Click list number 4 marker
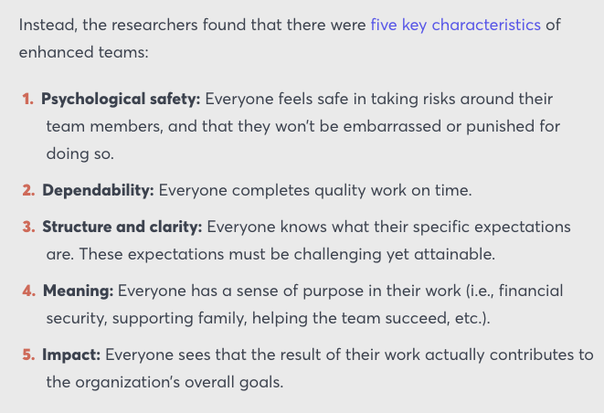Image resolution: width=604 pixels, height=413 pixels. 29,291
